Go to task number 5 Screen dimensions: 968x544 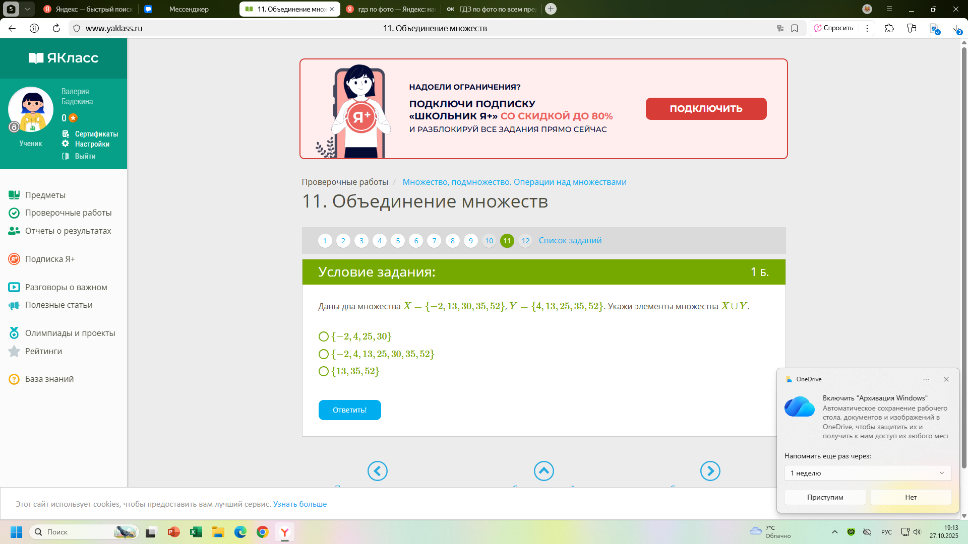pos(398,241)
